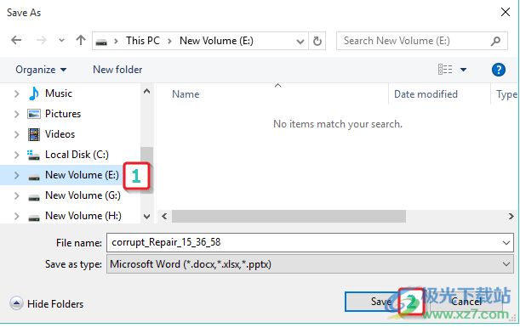
Task: Click the File name input field
Action: 310,243
